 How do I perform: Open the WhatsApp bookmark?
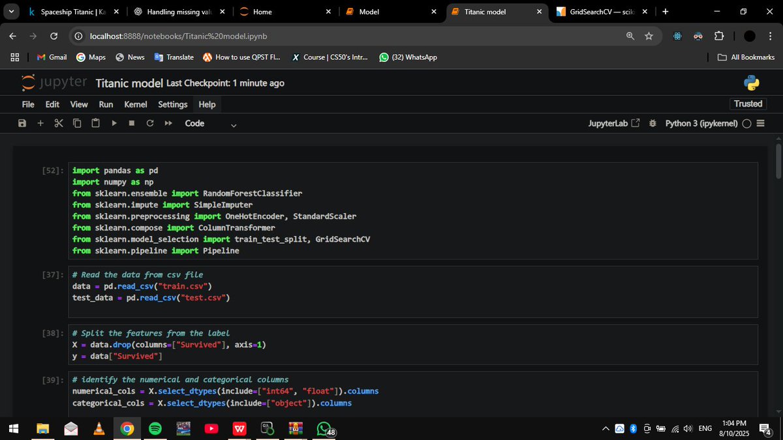[408, 57]
